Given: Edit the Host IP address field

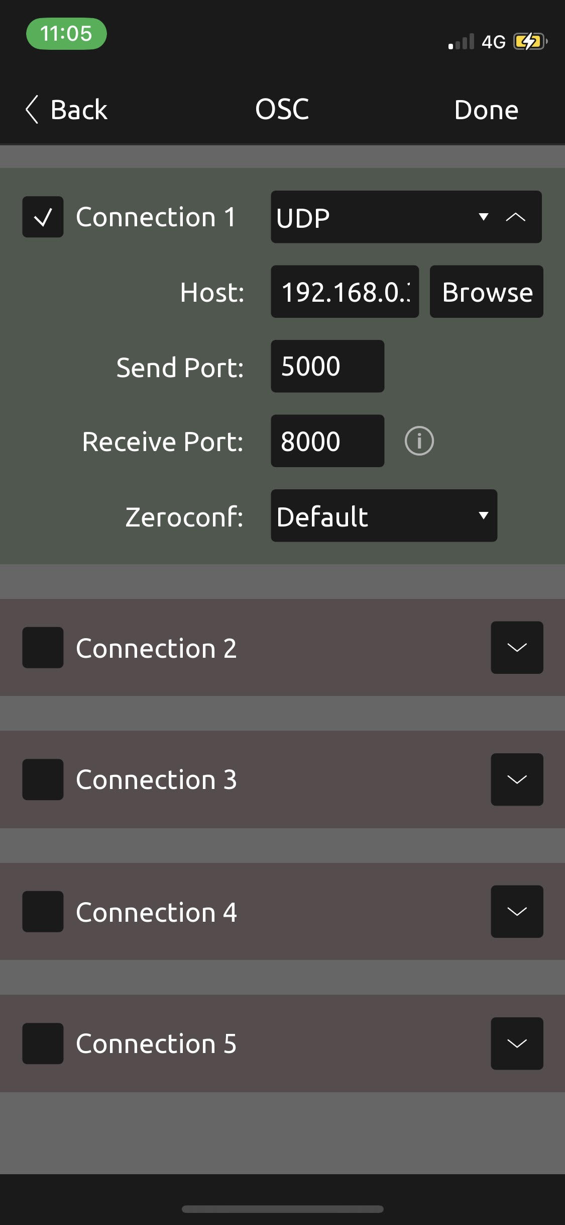Looking at the screenshot, I should 345,292.
